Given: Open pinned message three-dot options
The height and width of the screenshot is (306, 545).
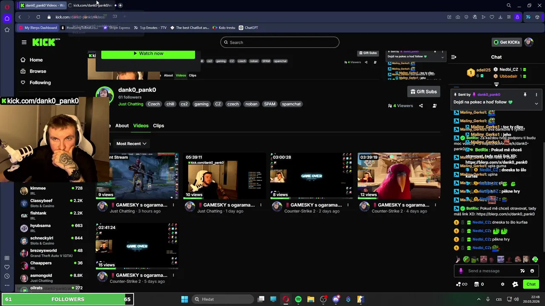Looking at the screenshot, I should 536,95.
